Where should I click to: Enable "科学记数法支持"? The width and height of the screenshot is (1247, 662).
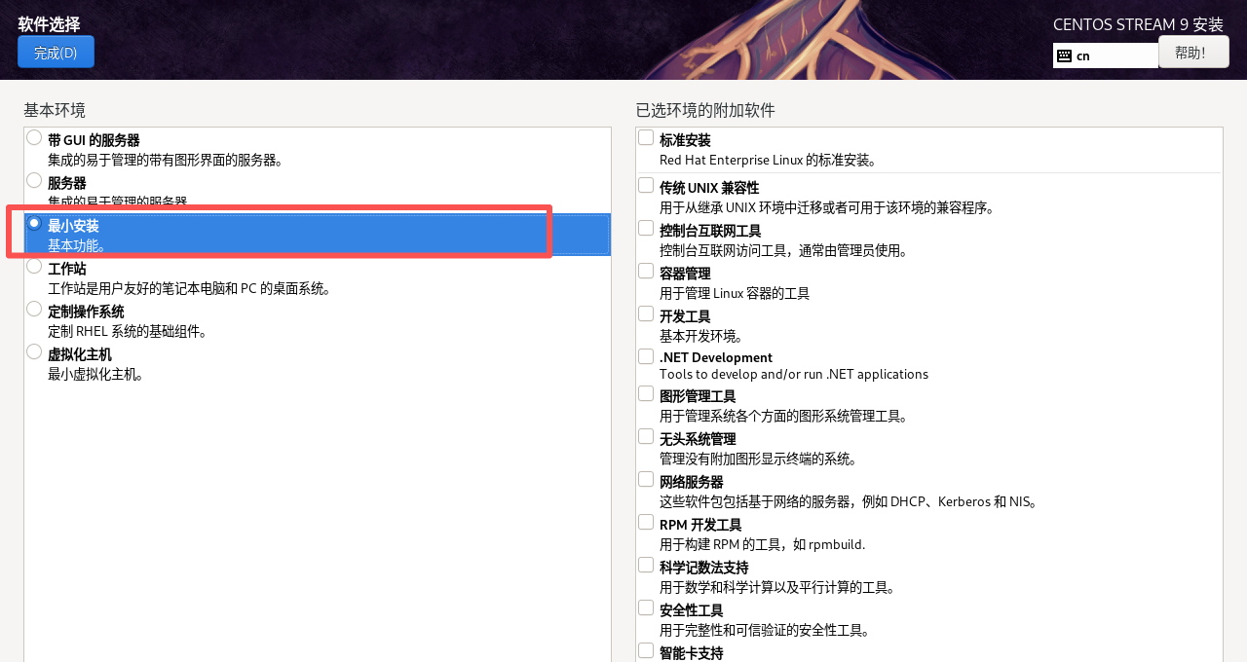coord(645,564)
